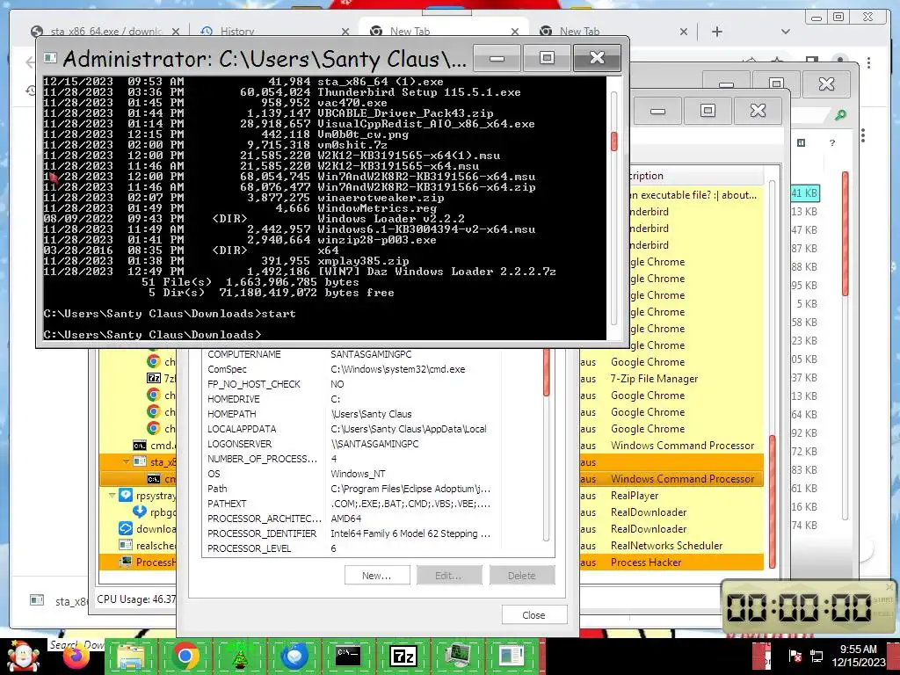Switch to Chrome via its taskbar icon
Viewport: 900px width, 675px height.
(185, 656)
